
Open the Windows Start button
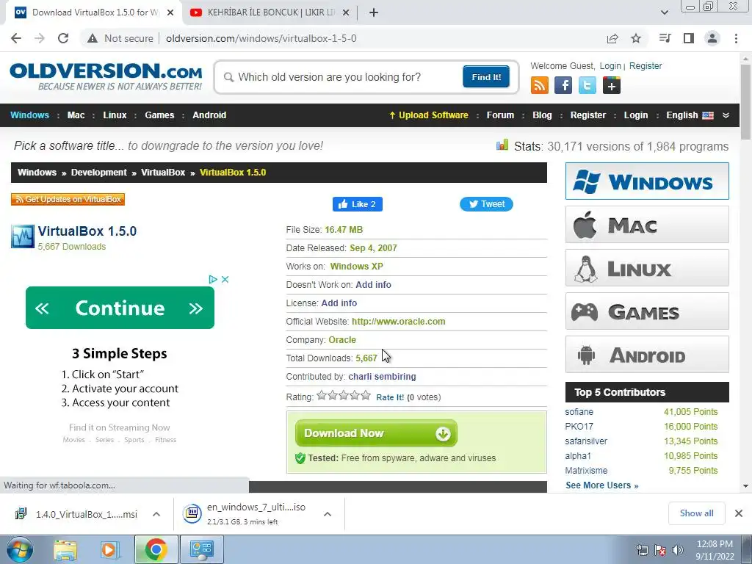19,549
